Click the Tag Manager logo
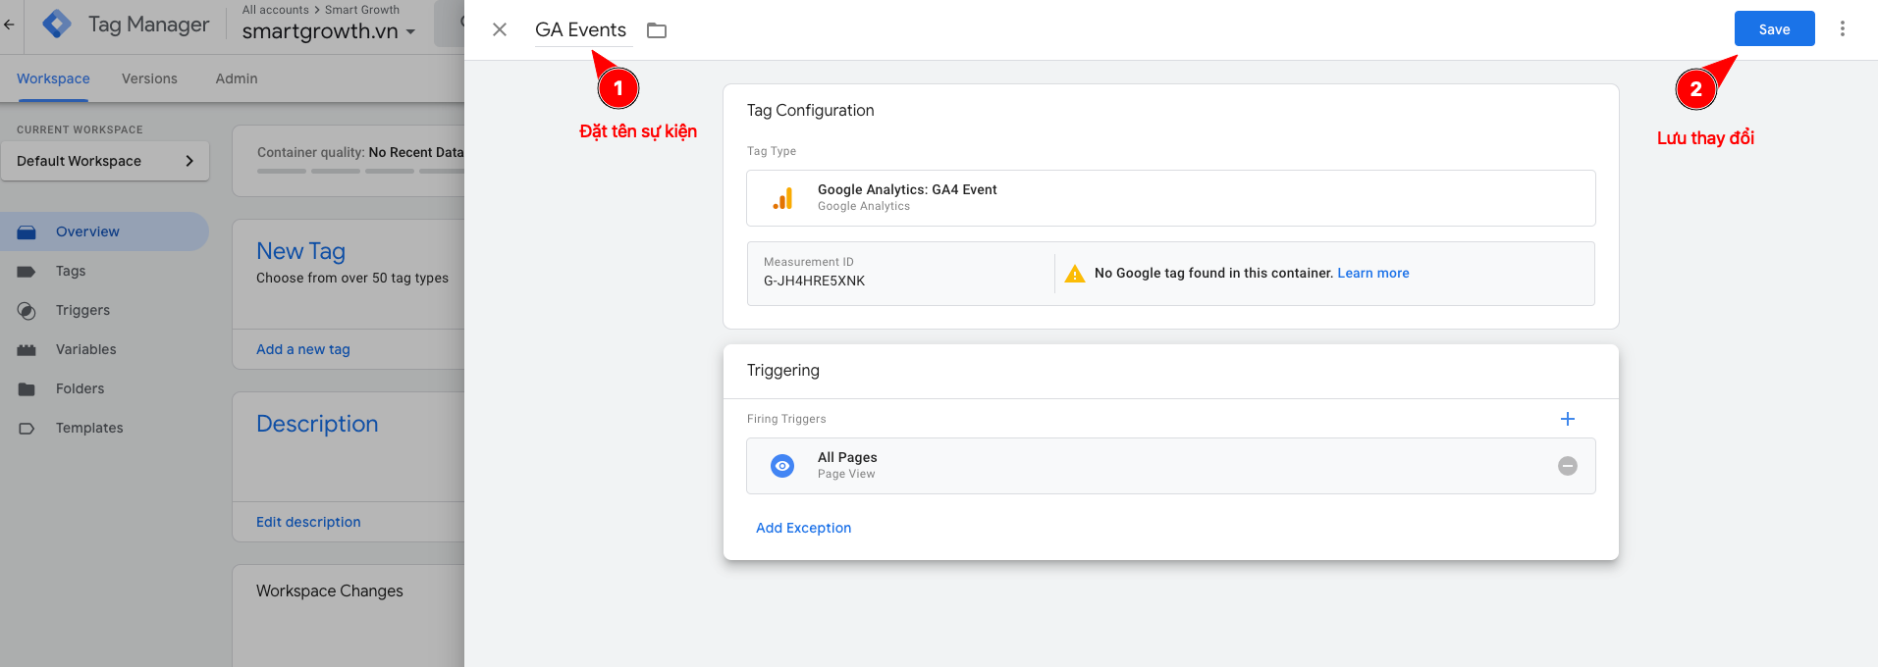This screenshot has width=1878, height=667. (x=57, y=25)
